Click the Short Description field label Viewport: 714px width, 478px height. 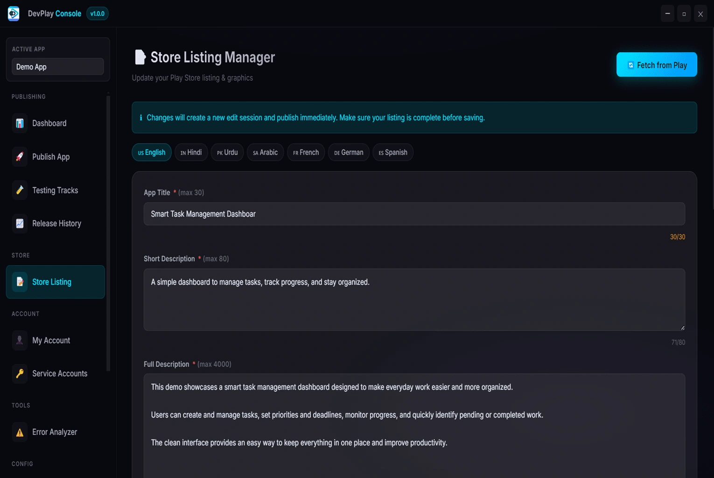169,259
